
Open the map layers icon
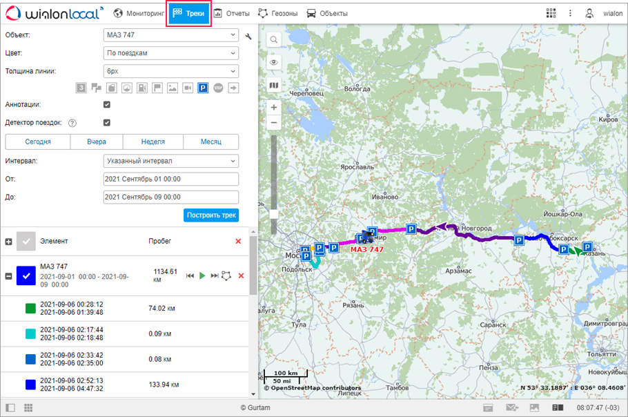tap(274, 86)
